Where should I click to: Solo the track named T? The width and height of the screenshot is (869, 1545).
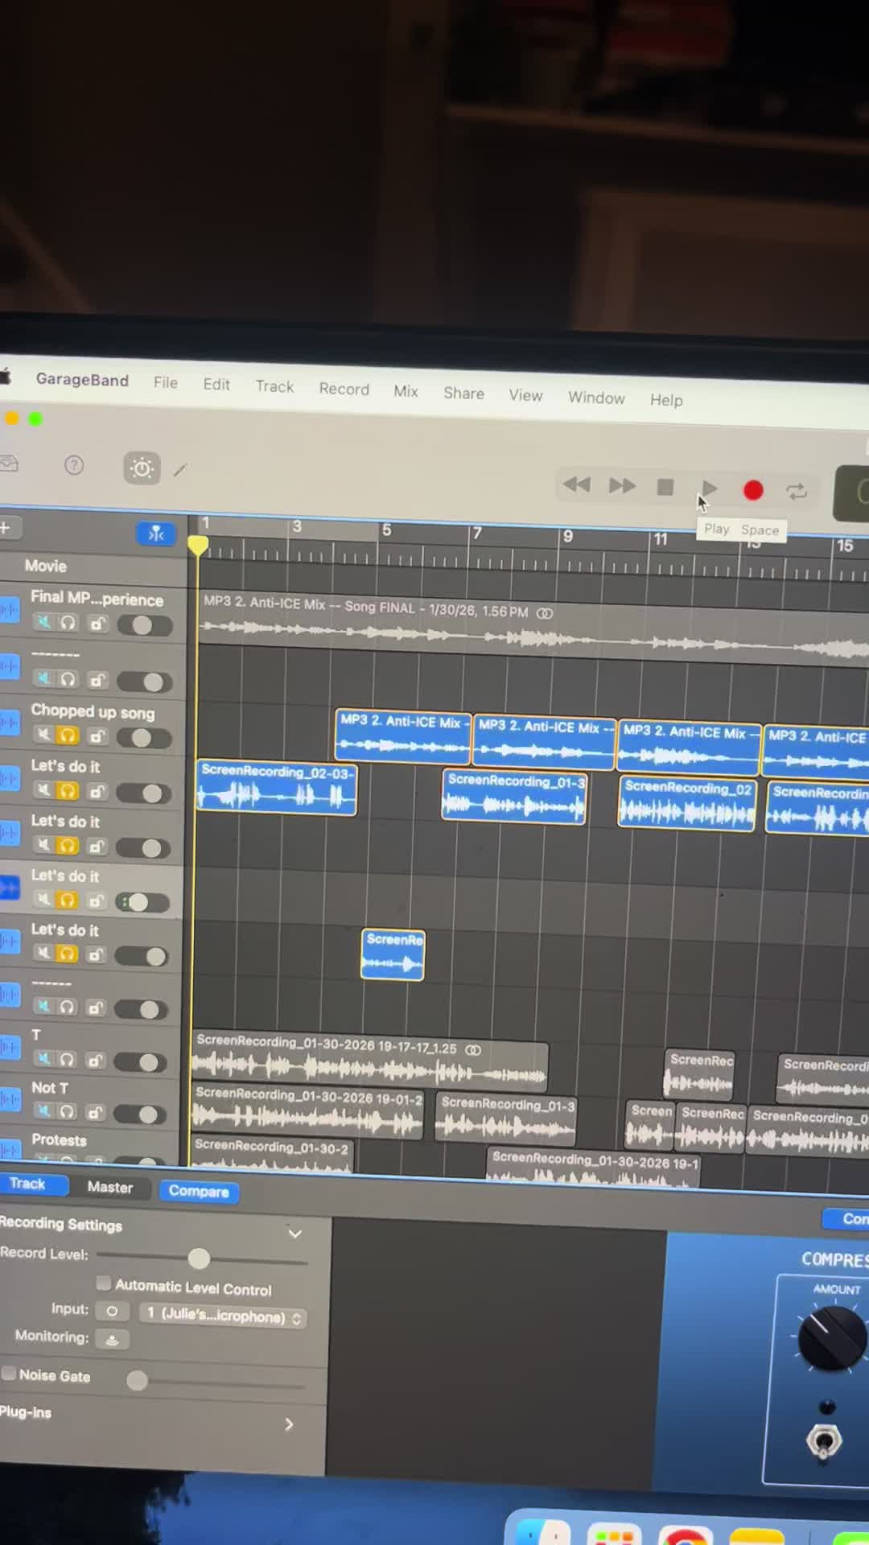coord(68,1059)
